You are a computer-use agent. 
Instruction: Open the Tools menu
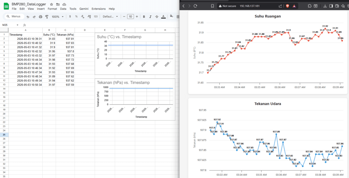pos(73,9)
